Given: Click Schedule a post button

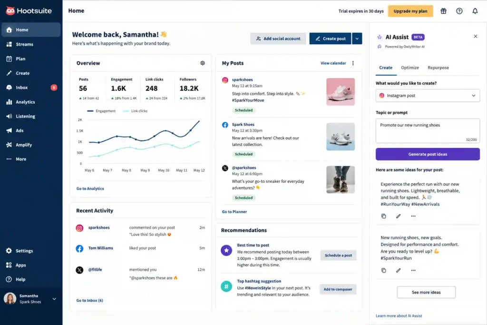Looking at the screenshot, I should pyautogui.click(x=338, y=256).
